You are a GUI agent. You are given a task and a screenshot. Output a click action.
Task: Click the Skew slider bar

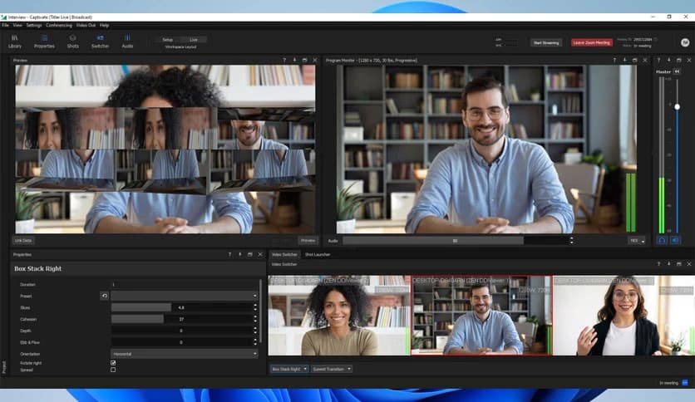pyautogui.click(x=181, y=307)
